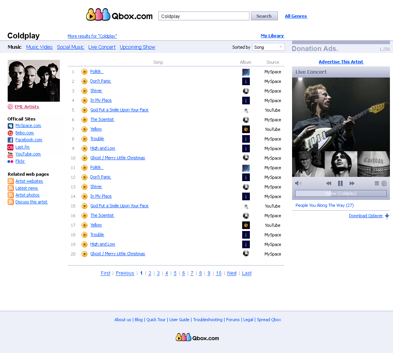Viewport: 393px width, 353px height.
Task: Open the Sorted by Song dropdown
Action: click(x=268, y=47)
